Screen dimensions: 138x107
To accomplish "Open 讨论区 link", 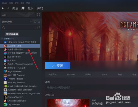I will pos(105,75).
